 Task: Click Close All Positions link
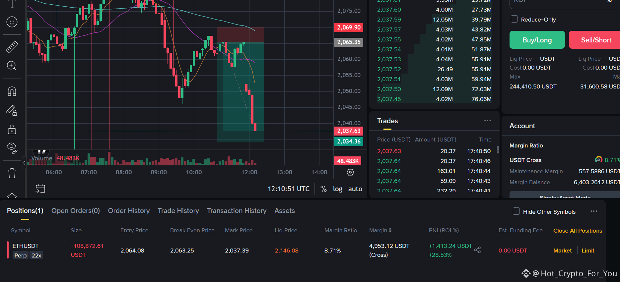pos(578,231)
